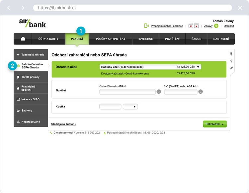Select Investice in the main navigation
The height and width of the screenshot is (193, 249).
click(145, 39)
